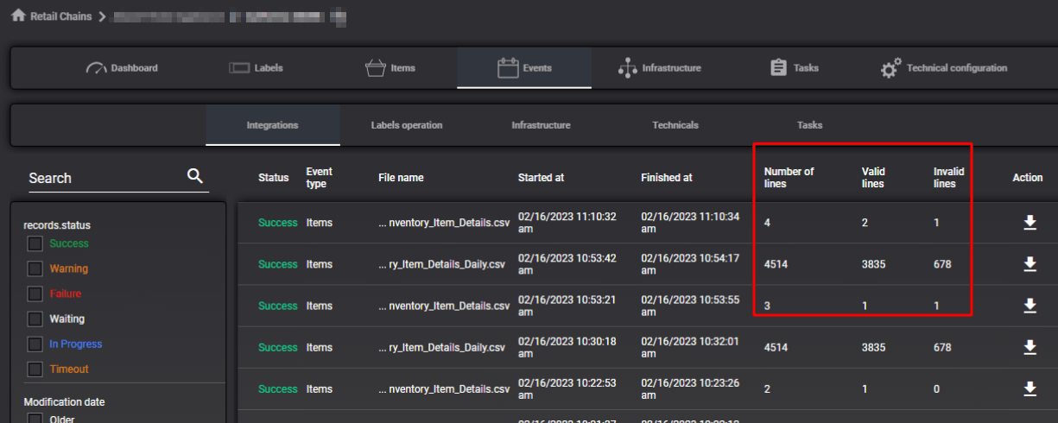The width and height of the screenshot is (1058, 423).
Task: Click the Event type column header
Action: [319, 178]
